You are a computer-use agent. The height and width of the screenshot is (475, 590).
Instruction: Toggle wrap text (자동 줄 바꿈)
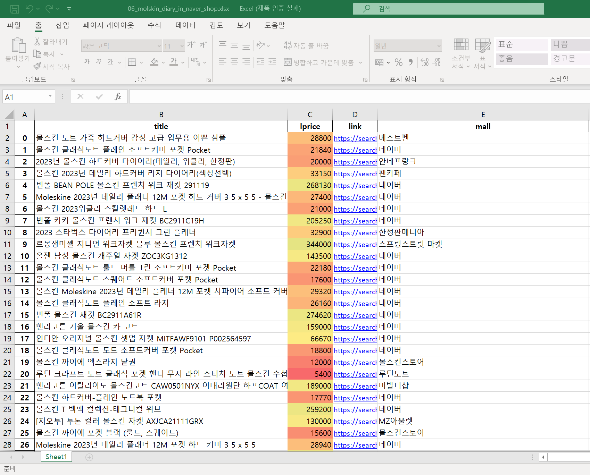[x=306, y=45]
